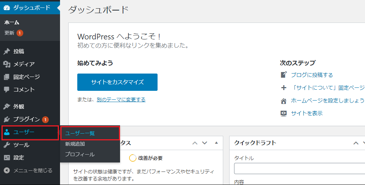
Task: Move クイックドラフト widget up
Action: click(356, 143)
